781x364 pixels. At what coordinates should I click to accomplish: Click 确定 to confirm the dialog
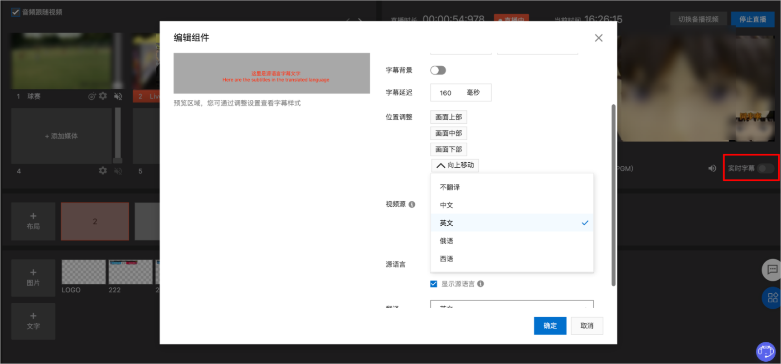[550, 325]
